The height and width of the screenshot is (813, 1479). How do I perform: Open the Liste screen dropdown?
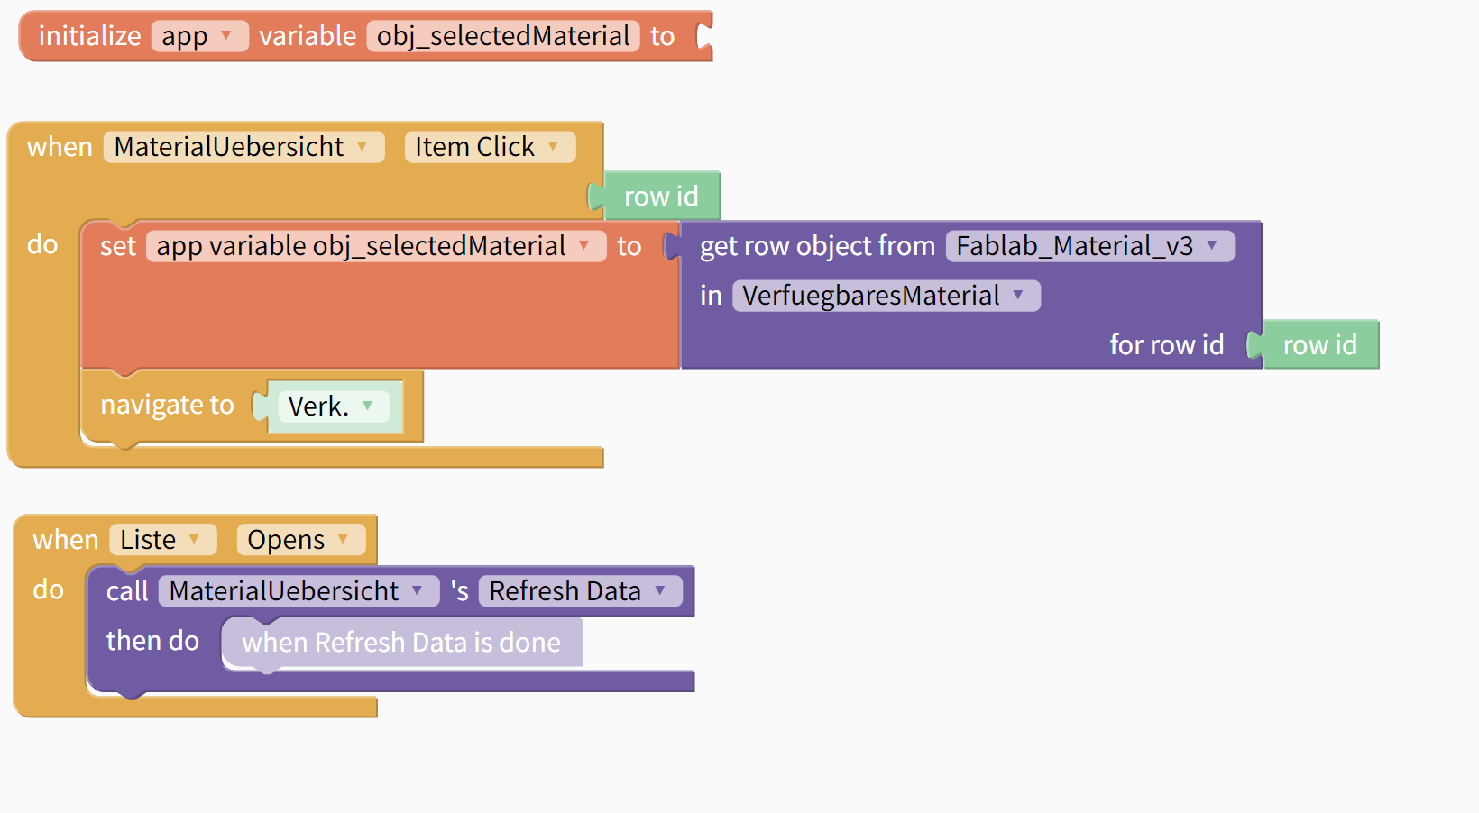[162, 540]
